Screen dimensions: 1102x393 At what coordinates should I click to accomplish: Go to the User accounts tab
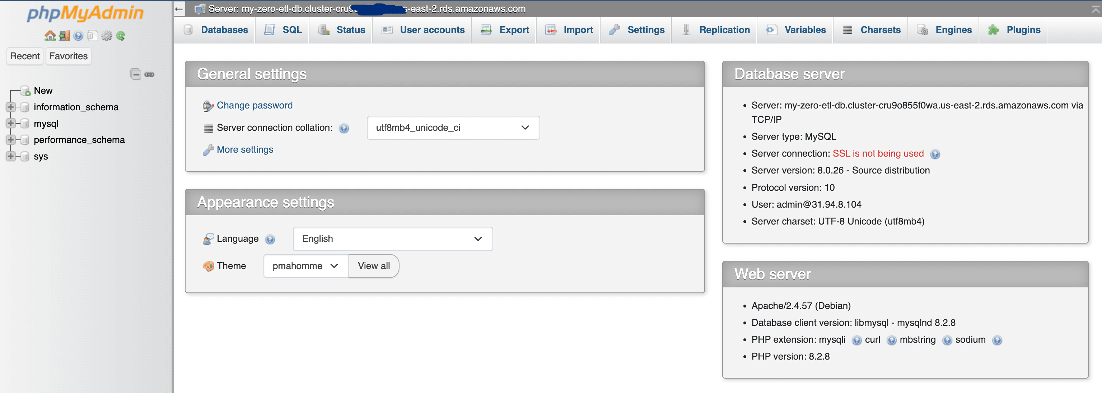pos(422,30)
